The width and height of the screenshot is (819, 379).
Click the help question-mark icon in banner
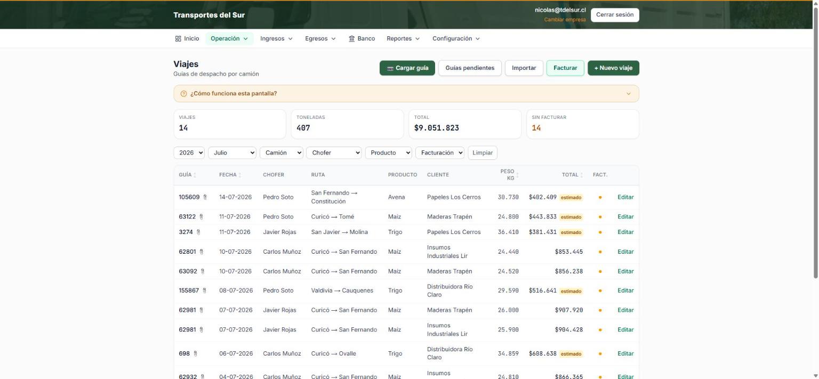[x=184, y=94]
